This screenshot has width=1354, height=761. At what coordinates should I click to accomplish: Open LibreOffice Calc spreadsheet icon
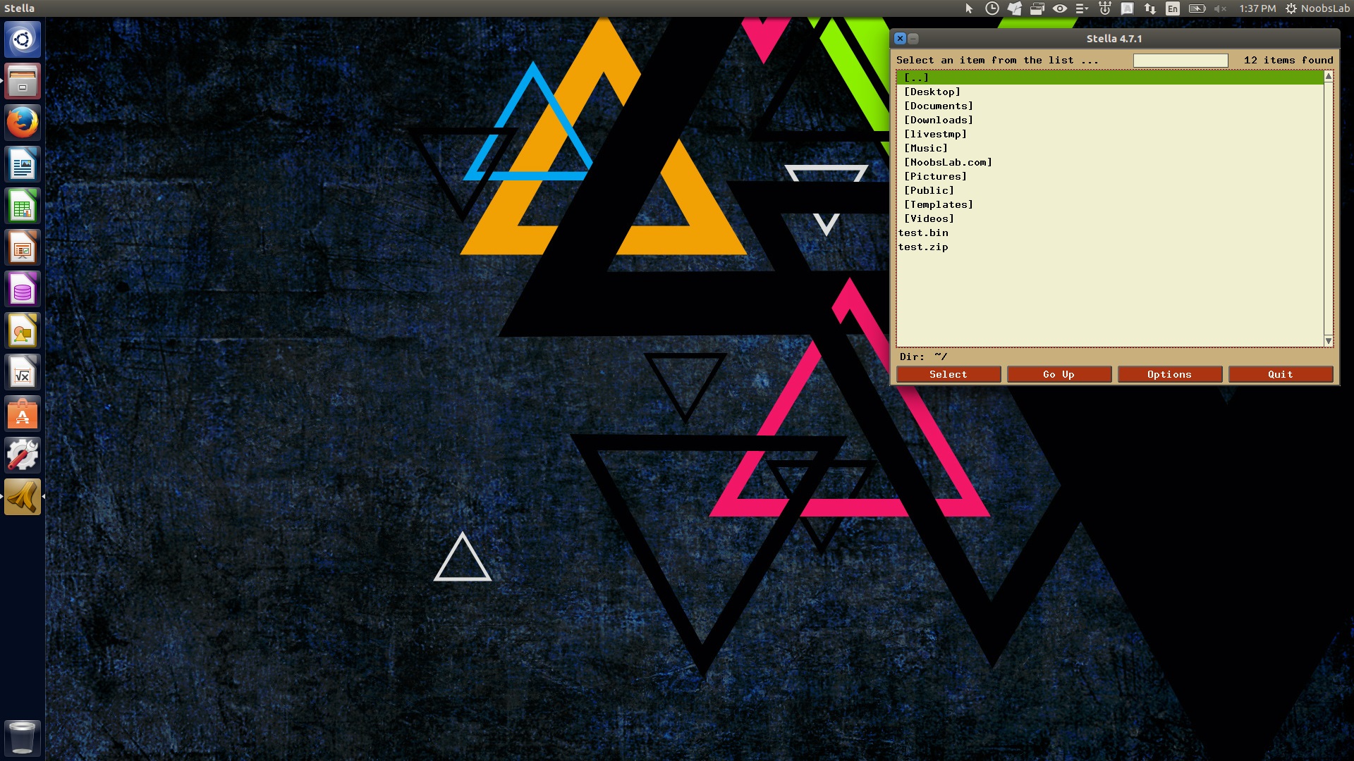click(x=23, y=206)
